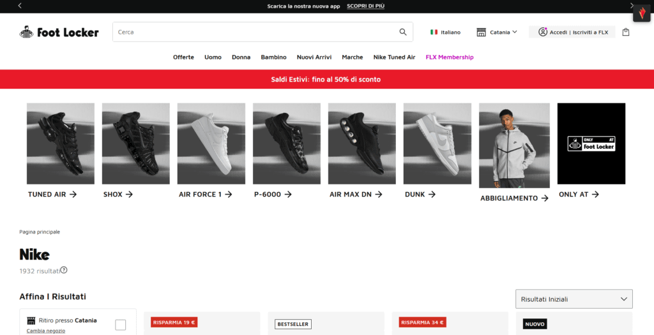Click the Saldi Estivi red banner

tap(327, 79)
